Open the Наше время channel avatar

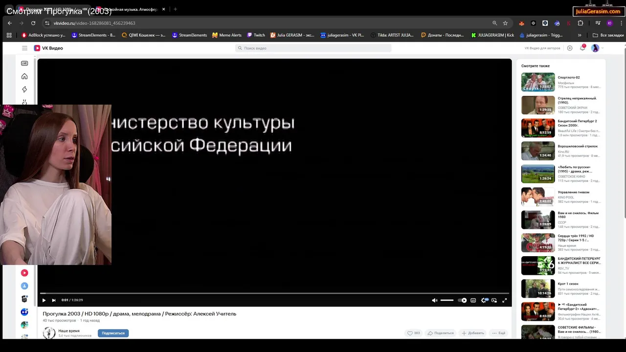(49, 333)
